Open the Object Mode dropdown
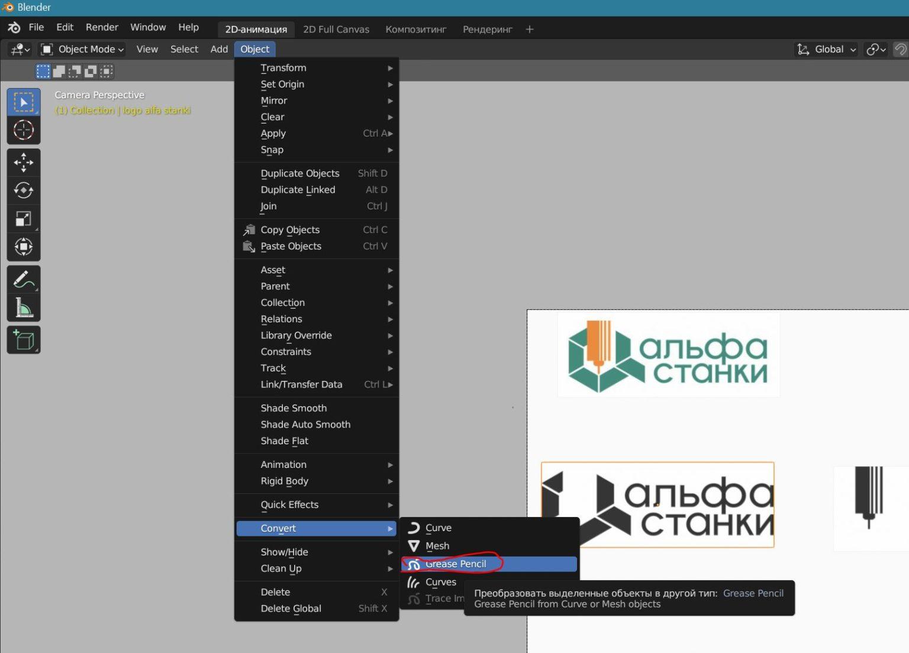The width and height of the screenshot is (909, 653). [82, 49]
